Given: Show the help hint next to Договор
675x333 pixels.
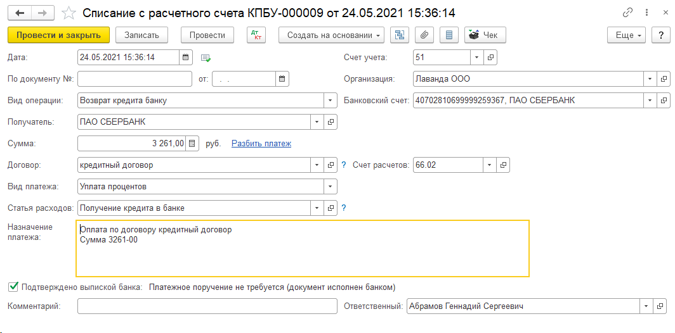Looking at the screenshot, I should click(344, 165).
